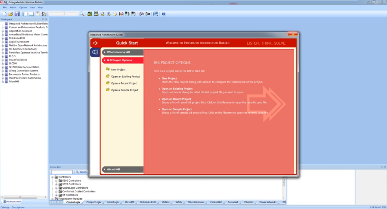Switch to the CompactLogix tab
Screen dimensions: 387x209
point(93,203)
